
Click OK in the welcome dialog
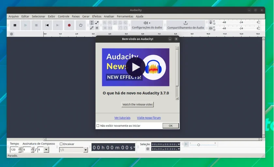171,126
